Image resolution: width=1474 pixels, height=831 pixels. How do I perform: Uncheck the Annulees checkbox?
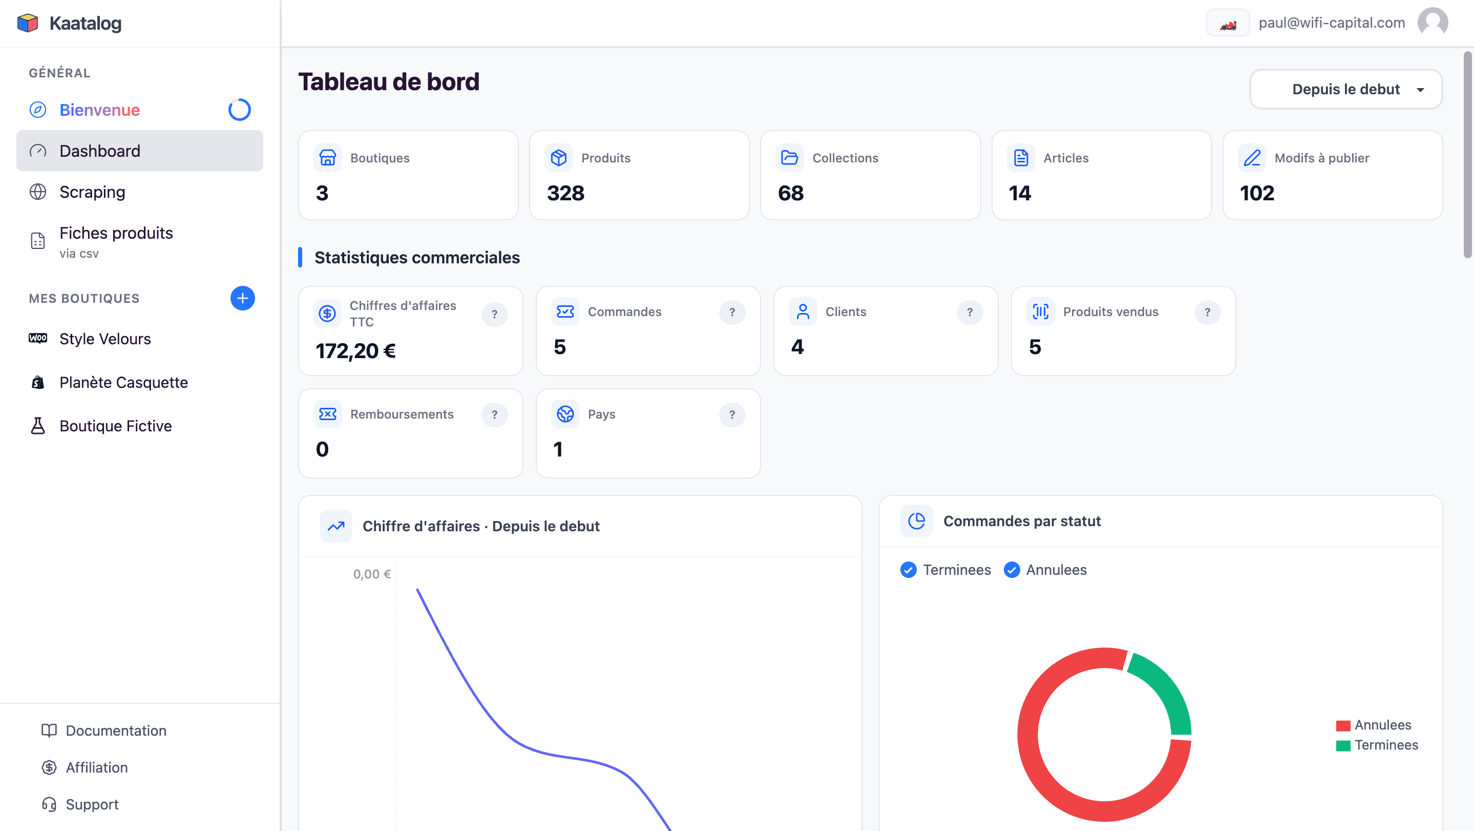tap(1012, 570)
